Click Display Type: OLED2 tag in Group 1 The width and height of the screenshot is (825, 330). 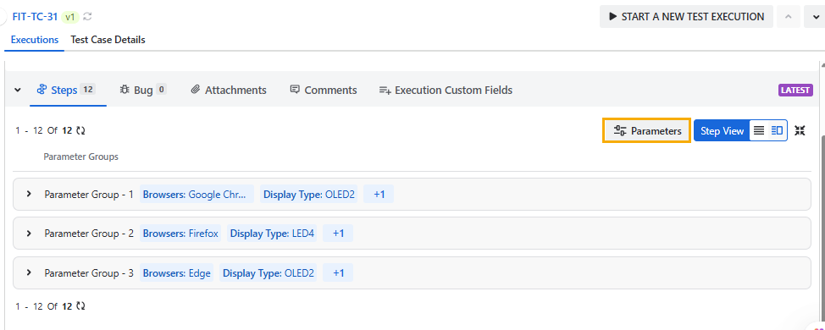pyautogui.click(x=309, y=195)
